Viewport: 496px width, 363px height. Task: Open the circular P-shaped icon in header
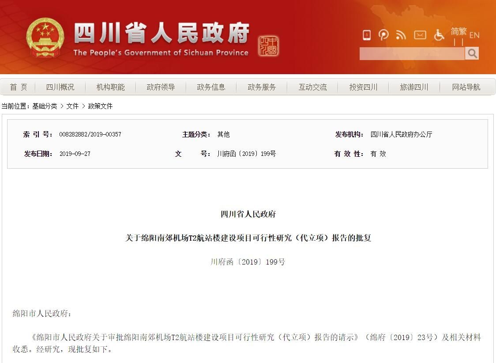(x=383, y=35)
